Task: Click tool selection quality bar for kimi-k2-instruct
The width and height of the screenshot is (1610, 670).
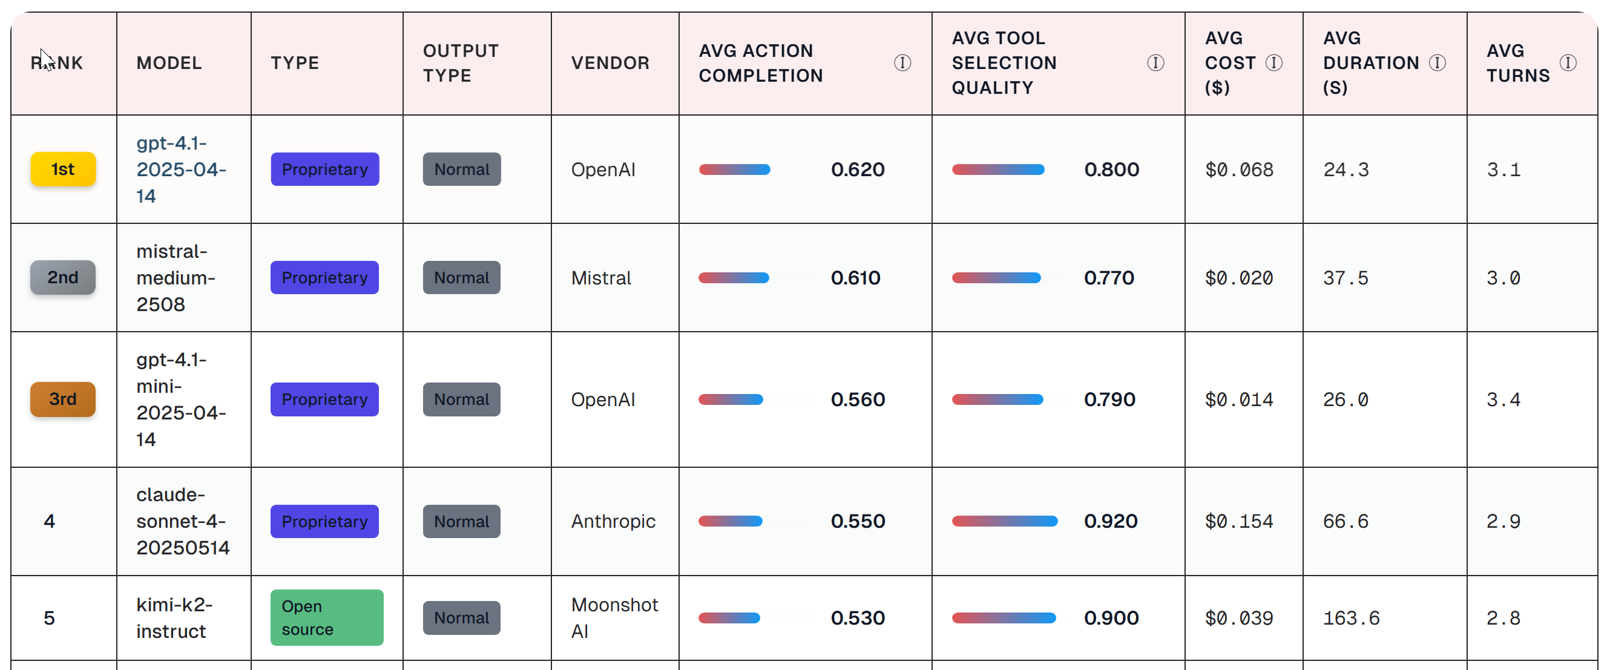Action: click(x=1004, y=618)
